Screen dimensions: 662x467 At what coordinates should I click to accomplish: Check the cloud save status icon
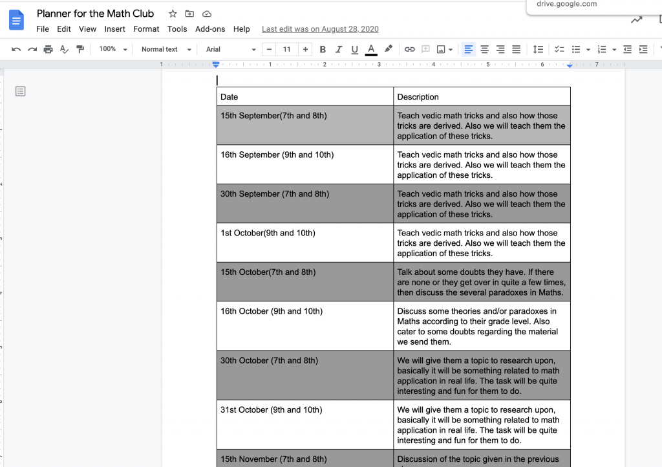[207, 14]
